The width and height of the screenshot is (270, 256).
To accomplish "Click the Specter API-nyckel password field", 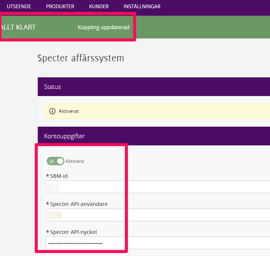I will [x=158, y=243].
